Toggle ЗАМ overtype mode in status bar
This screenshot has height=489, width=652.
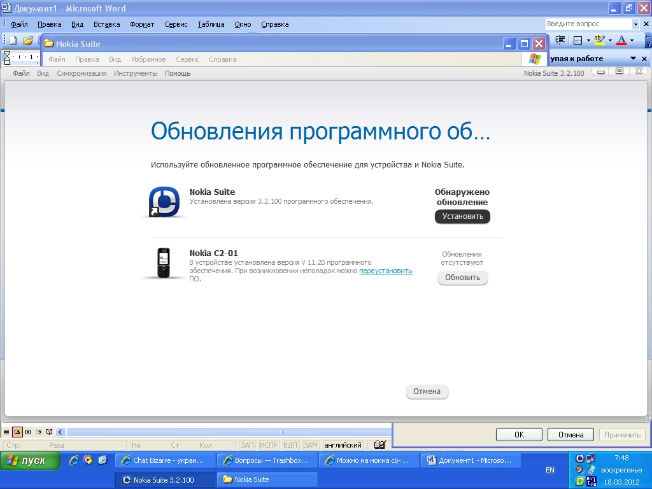[x=311, y=445]
